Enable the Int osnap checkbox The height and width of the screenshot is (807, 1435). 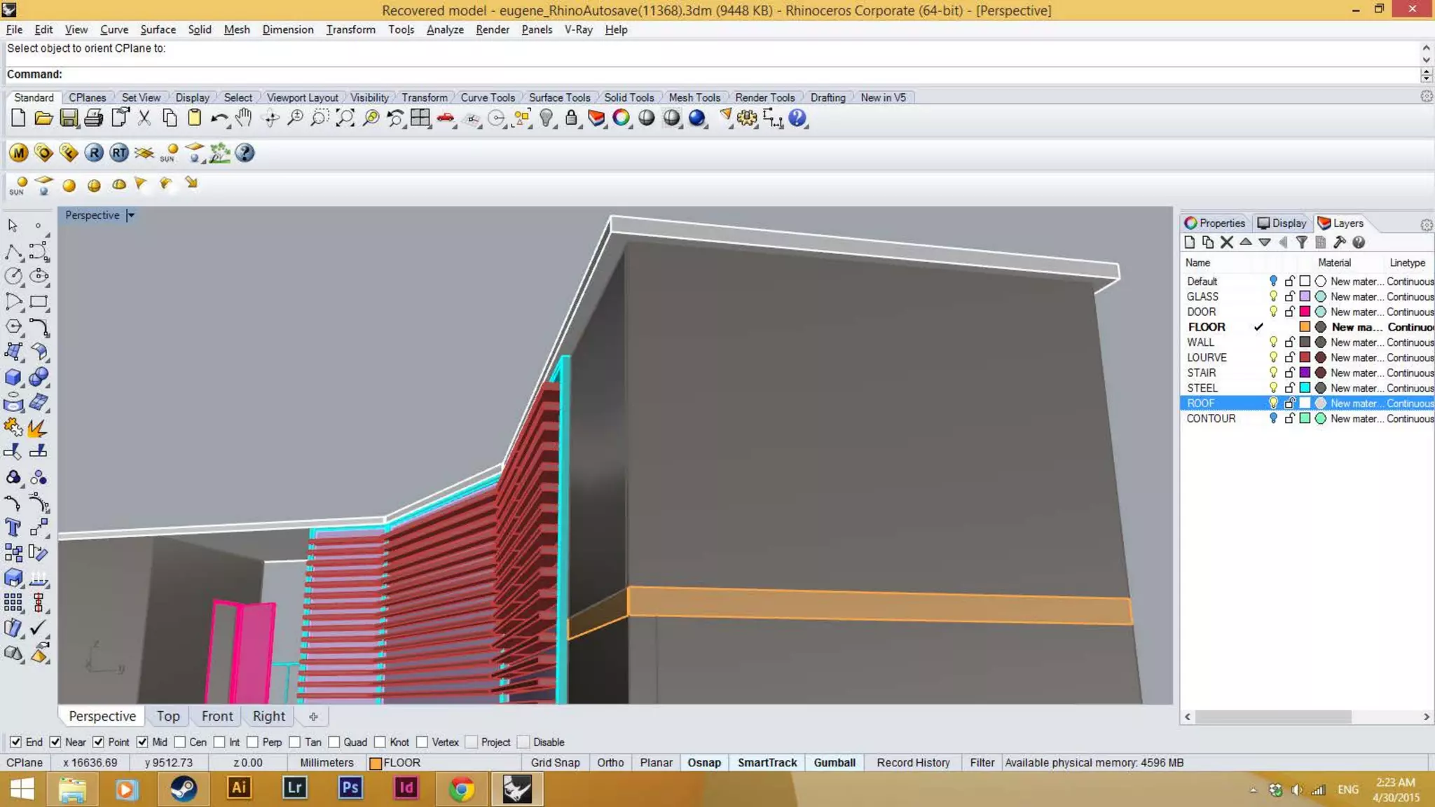click(220, 742)
